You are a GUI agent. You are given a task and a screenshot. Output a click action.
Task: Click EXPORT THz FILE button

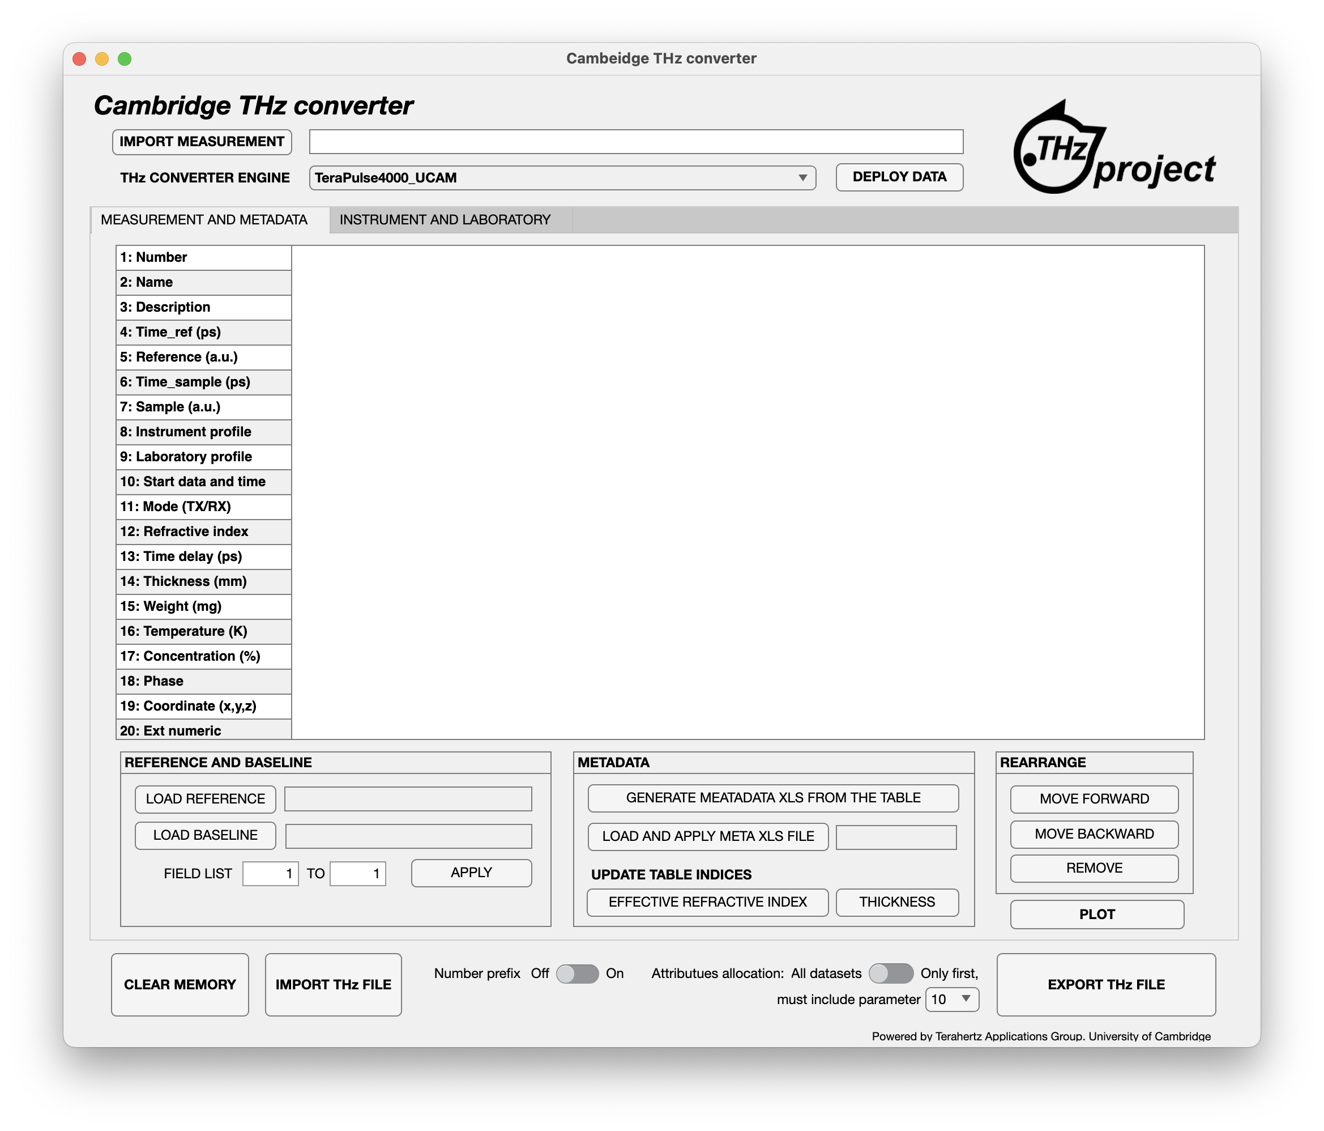click(x=1110, y=983)
